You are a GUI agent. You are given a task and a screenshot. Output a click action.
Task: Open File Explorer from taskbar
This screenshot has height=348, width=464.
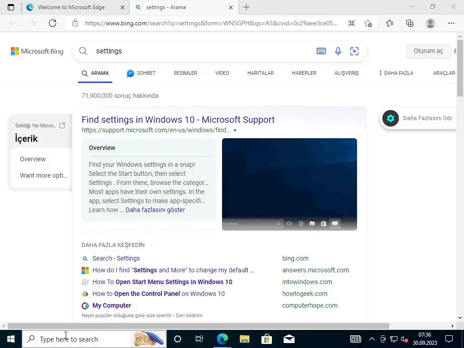click(244, 339)
